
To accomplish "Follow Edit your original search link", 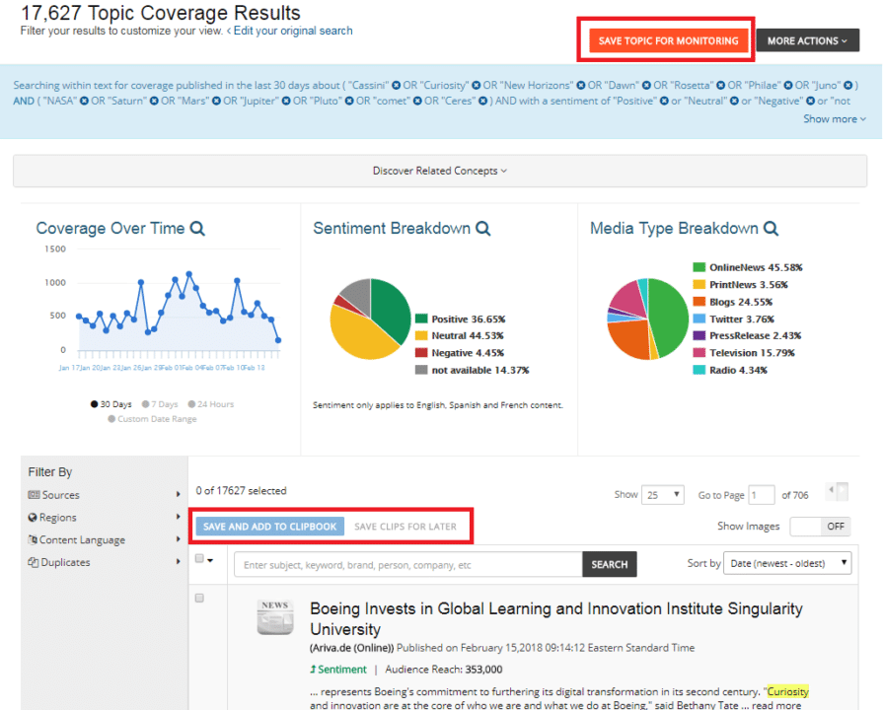I will coord(293,31).
